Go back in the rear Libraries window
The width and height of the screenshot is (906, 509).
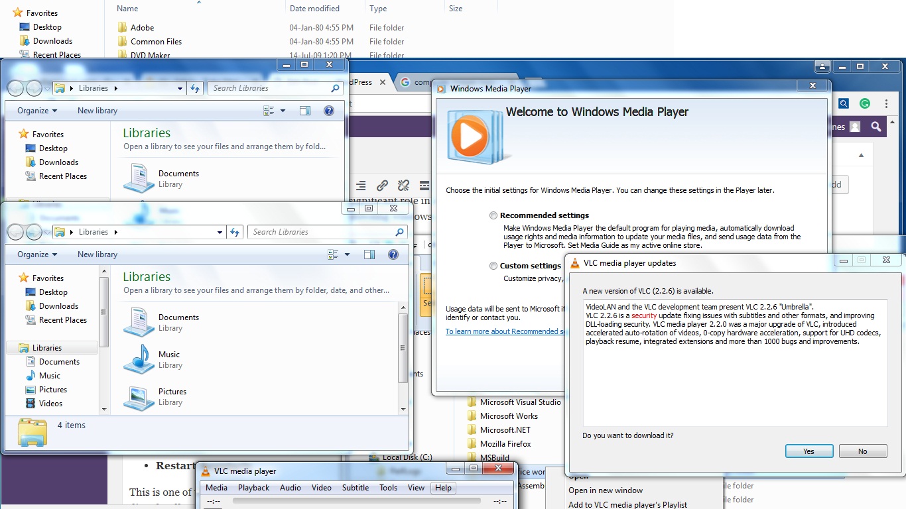pyautogui.click(x=16, y=88)
